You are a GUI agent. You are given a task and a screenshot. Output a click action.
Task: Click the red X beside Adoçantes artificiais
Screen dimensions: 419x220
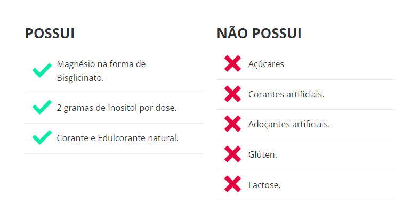[x=232, y=125]
